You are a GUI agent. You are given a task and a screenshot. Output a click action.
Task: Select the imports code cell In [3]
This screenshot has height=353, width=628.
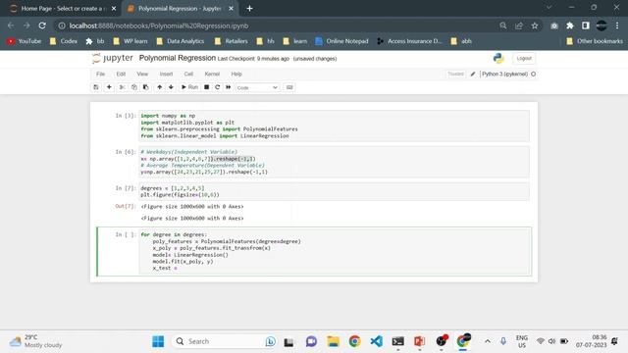pos(334,126)
